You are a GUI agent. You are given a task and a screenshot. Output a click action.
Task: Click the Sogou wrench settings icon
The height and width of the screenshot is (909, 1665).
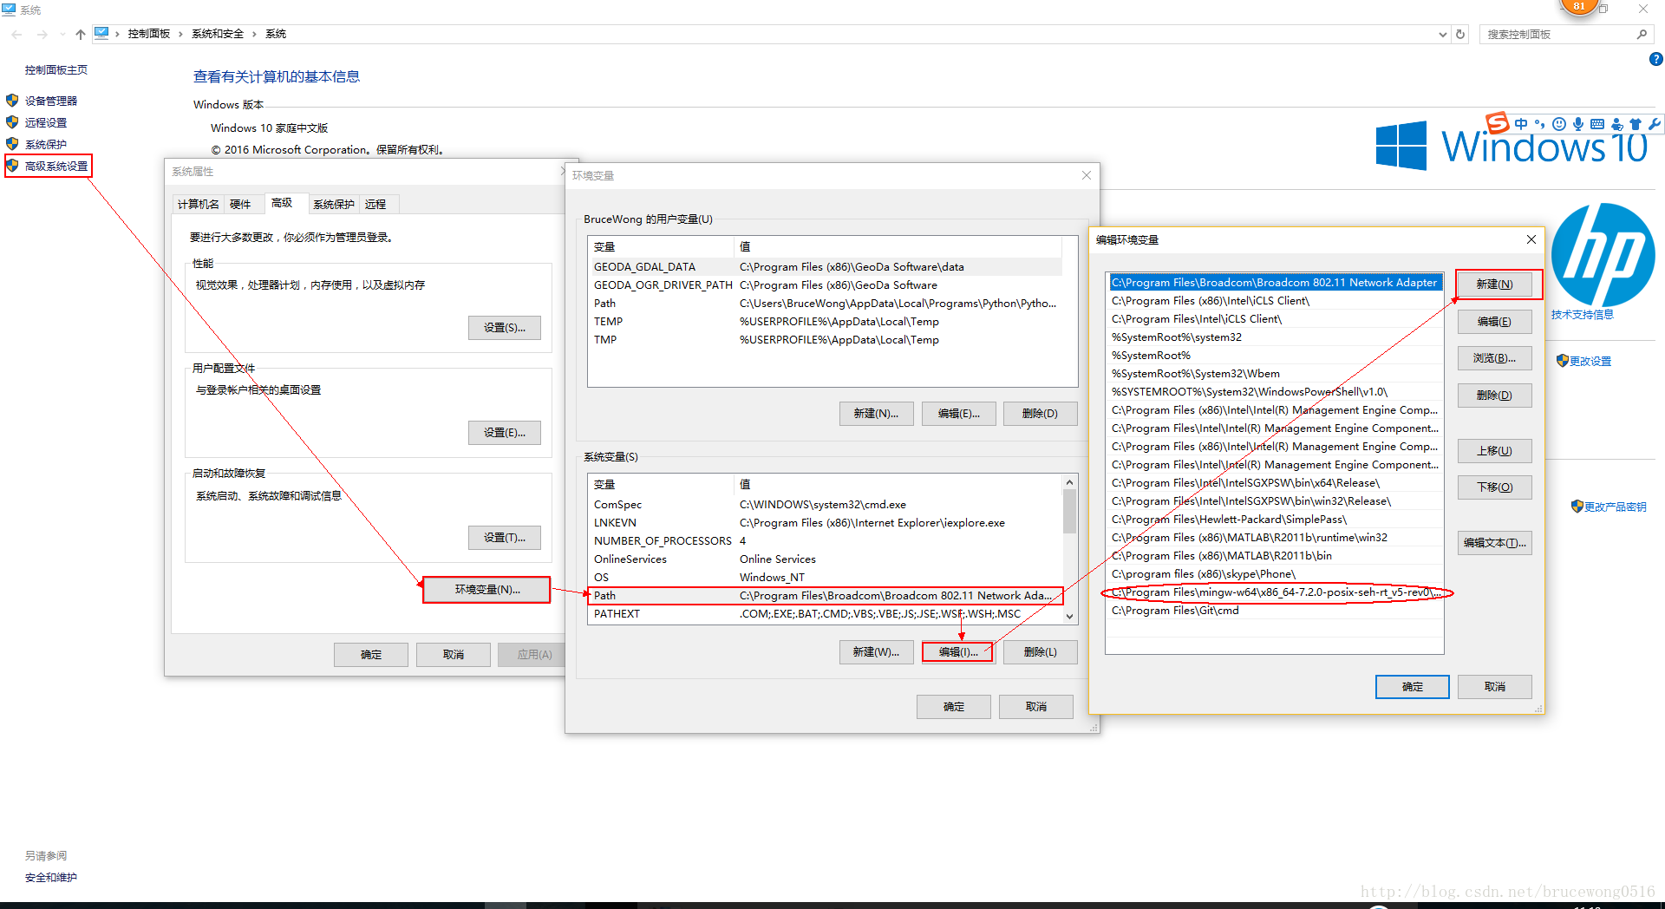[x=1655, y=124]
